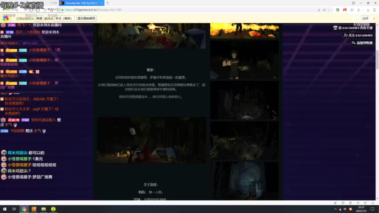379x213 pixels.
Task: Click the 关于游戏: heading text
Action: 150,185
